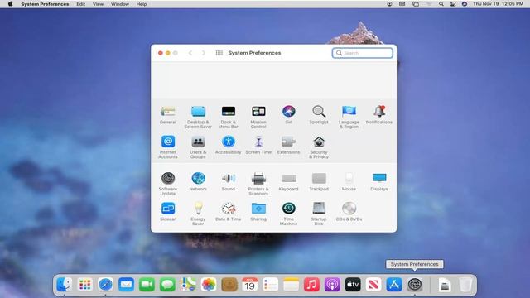
Task: Open Notes from the Dock
Action: pyautogui.click(x=291, y=285)
